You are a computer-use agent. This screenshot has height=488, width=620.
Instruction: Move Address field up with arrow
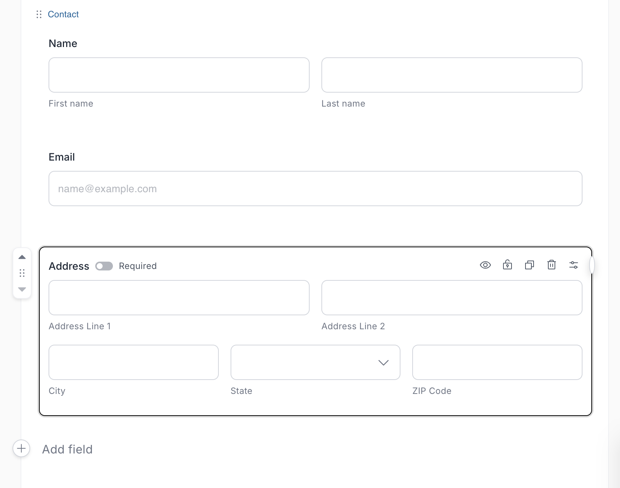[x=22, y=257]
